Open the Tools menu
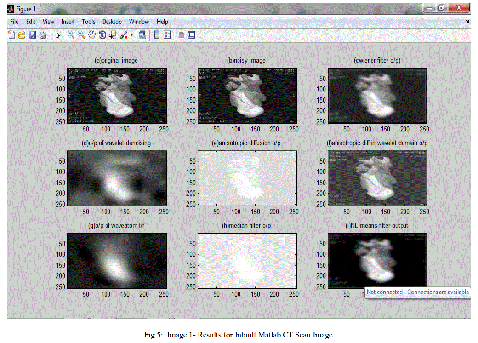Screen dimensions: 478x343 [88, 22]
